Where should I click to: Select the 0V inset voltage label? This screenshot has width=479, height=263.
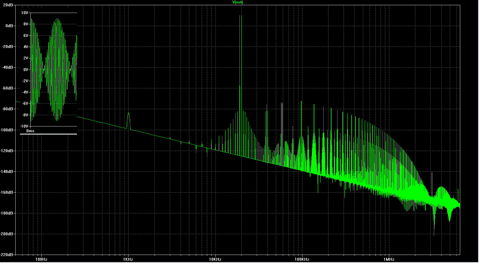pos(26,70)
